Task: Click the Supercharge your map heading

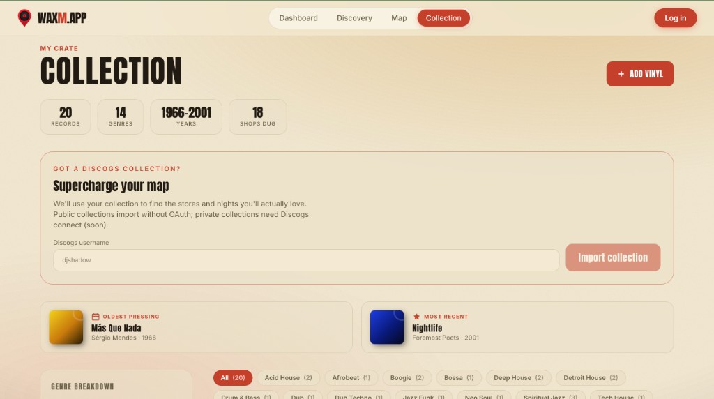Action: 111,186
